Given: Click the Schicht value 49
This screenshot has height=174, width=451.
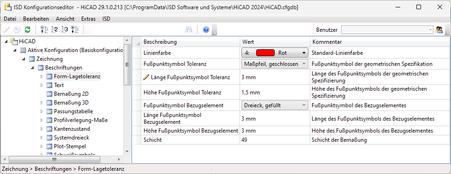Looking at the screenshot, I should click(x=275, y=140).
